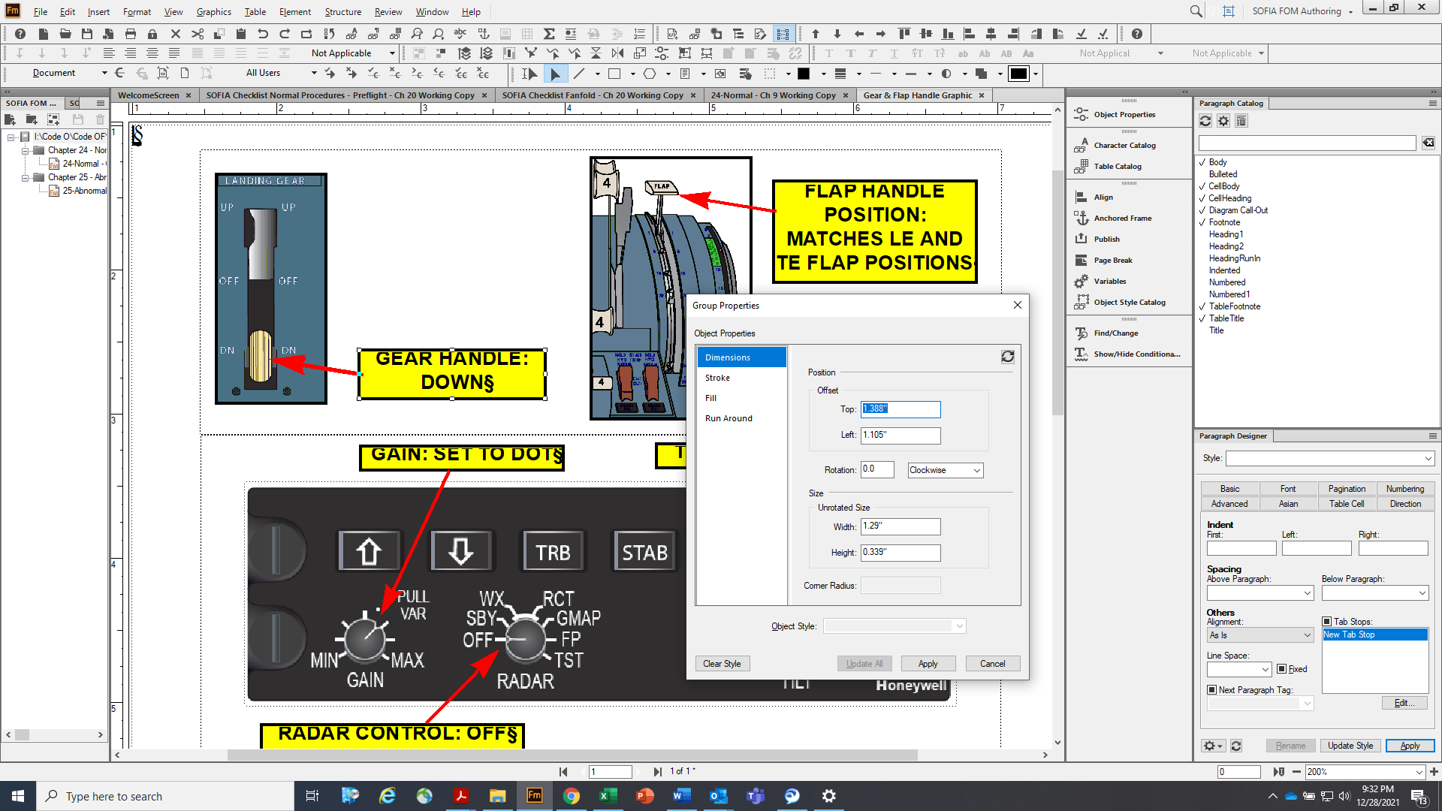
Task: Select the Stroke category in Group Properties
Action: [716, 378]
